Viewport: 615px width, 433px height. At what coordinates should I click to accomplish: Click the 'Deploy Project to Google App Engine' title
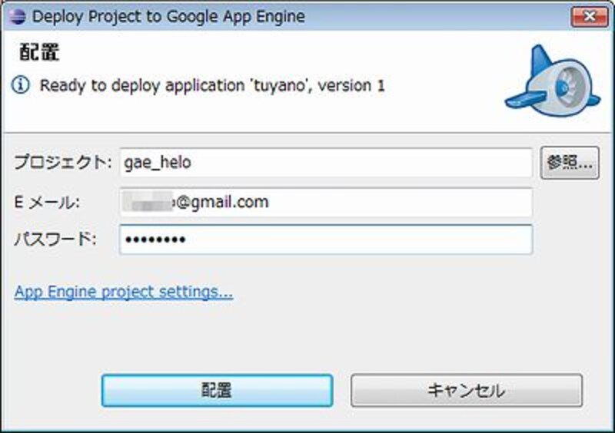tap(168, 16)
